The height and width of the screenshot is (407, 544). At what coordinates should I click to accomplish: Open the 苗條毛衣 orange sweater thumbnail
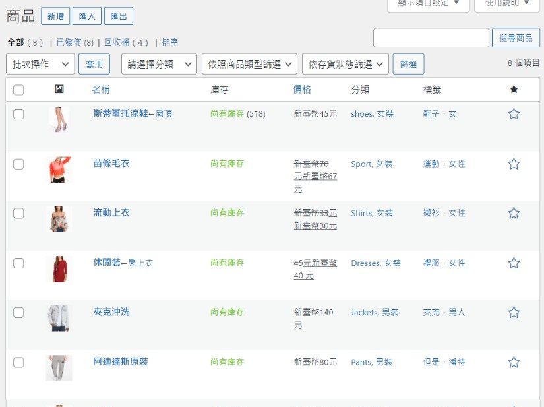(x=59, y=170)
